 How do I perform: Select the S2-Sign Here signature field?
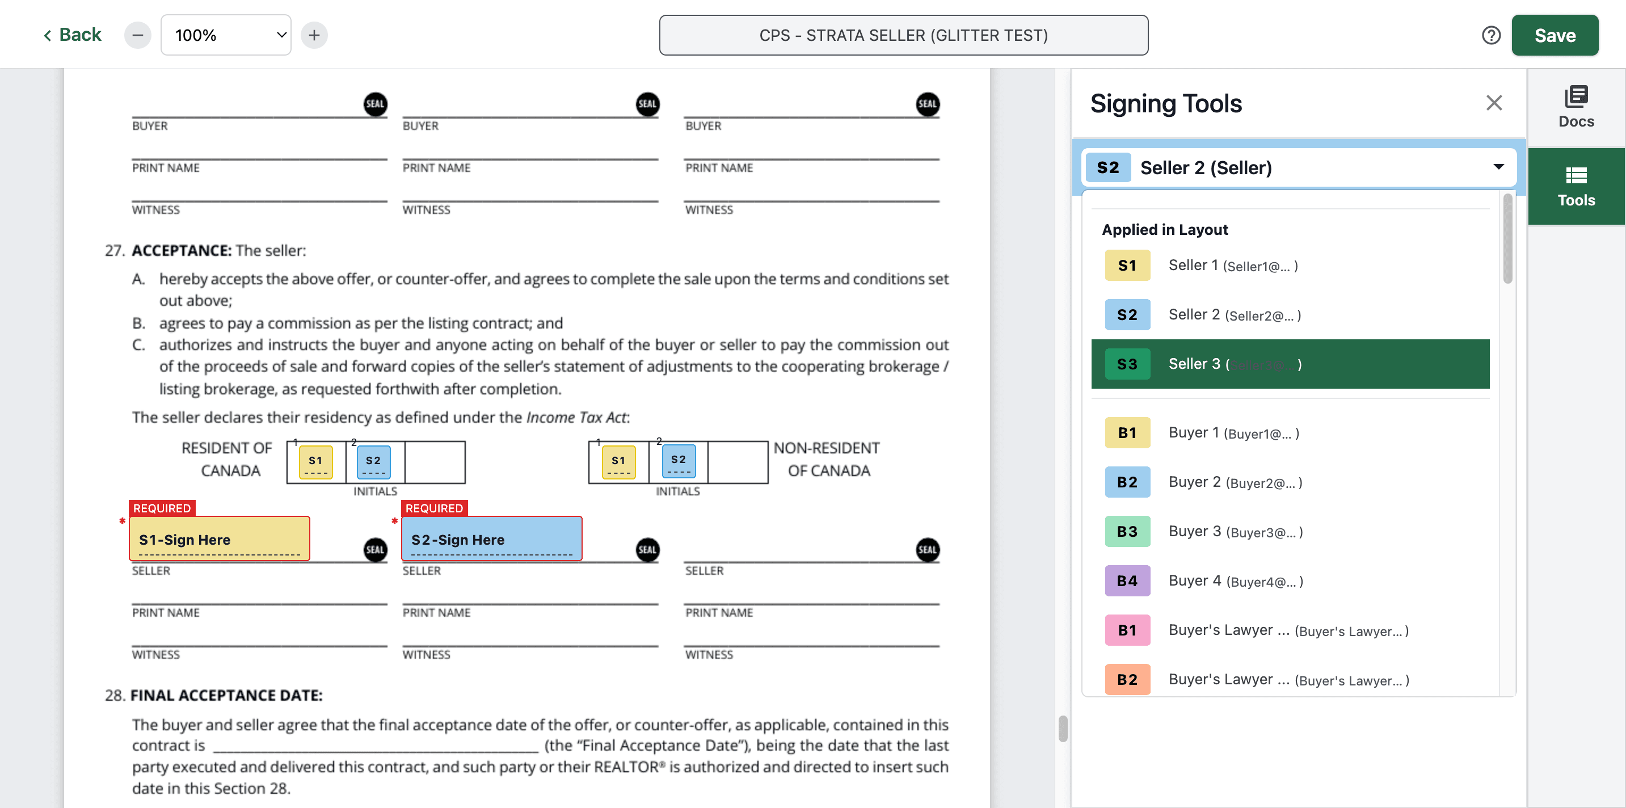tap(492, 539)
